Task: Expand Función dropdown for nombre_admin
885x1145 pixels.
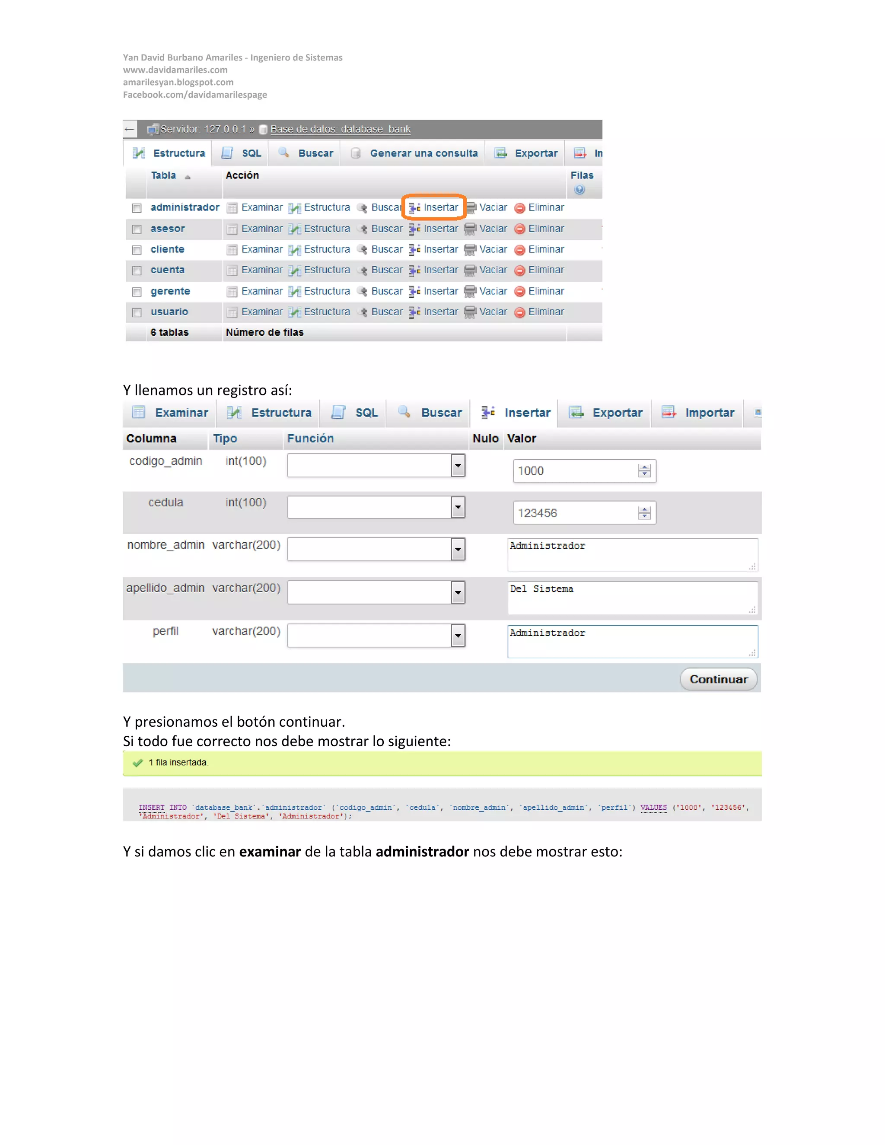Action: click(x=458, y=550)
